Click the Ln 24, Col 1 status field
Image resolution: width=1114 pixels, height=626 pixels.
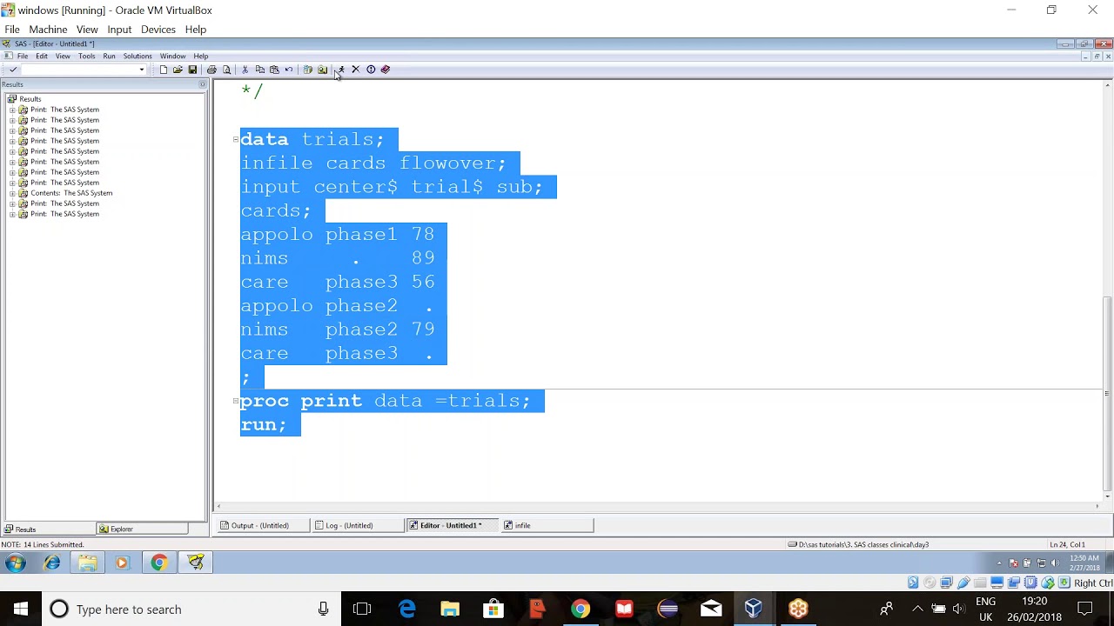click(1067, 544)
